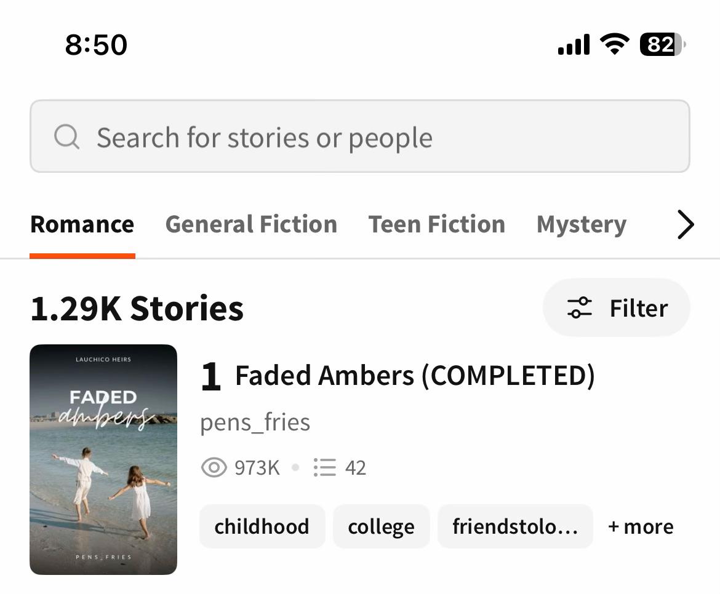Switch to the Teen Fiction tab

437,224
